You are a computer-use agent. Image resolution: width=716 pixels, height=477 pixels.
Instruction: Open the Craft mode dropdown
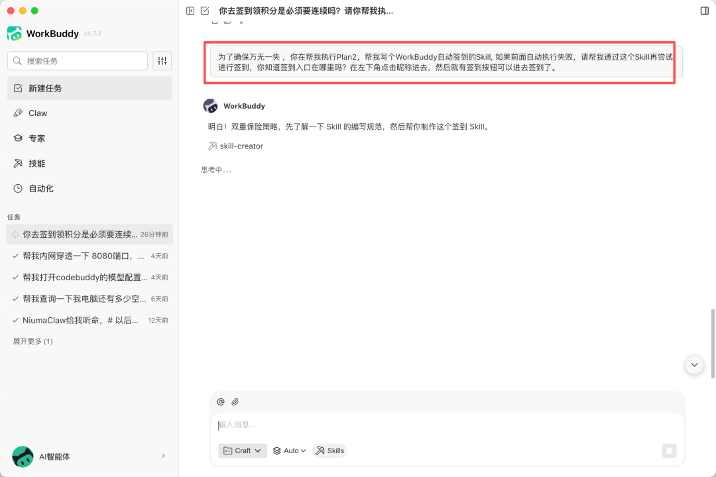click(243, 450)
